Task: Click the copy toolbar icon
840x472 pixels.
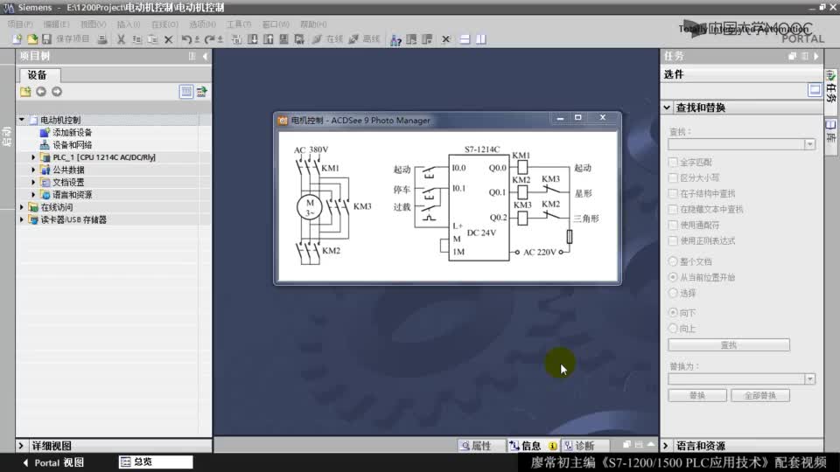Action: tap(136, 39)
